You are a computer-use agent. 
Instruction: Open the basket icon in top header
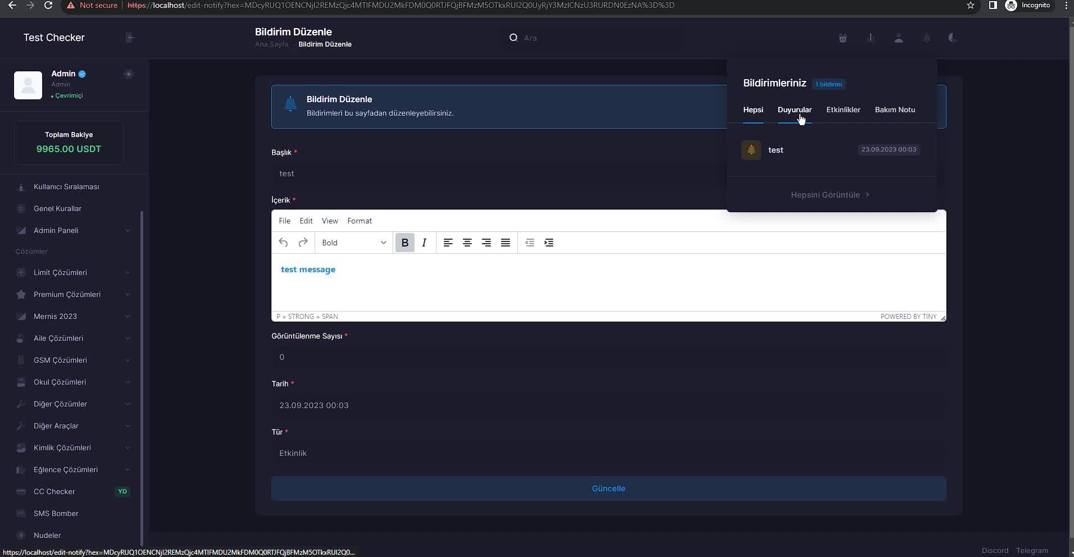coord(843,38)
